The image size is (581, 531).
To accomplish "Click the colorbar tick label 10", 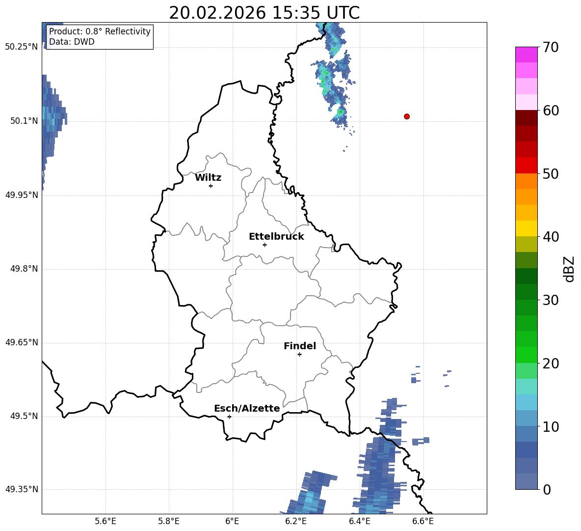I will pos(551,426).
